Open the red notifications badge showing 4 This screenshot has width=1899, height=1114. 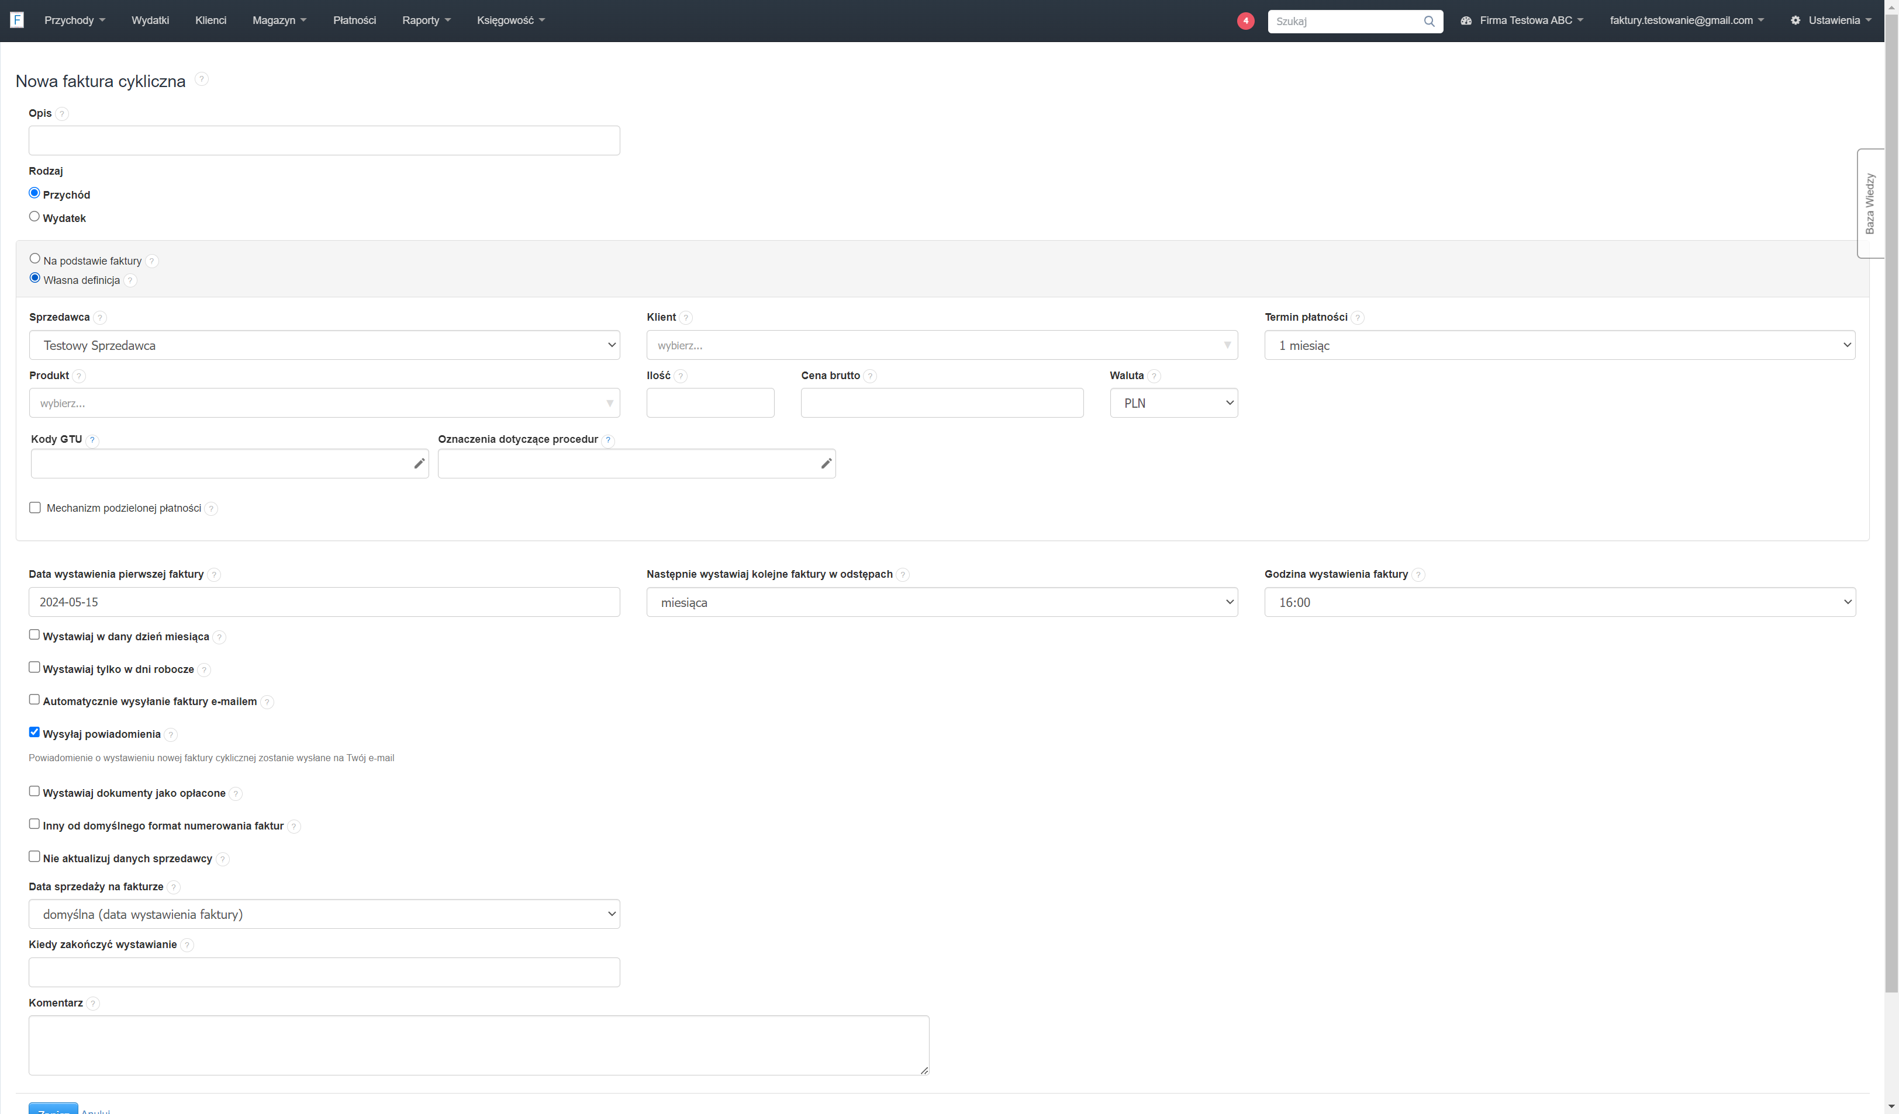click(1246, 20)
